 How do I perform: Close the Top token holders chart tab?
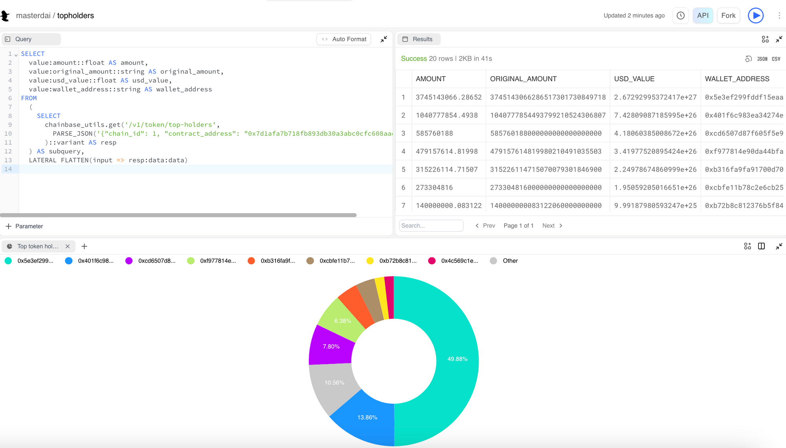[x=68, y=246]
